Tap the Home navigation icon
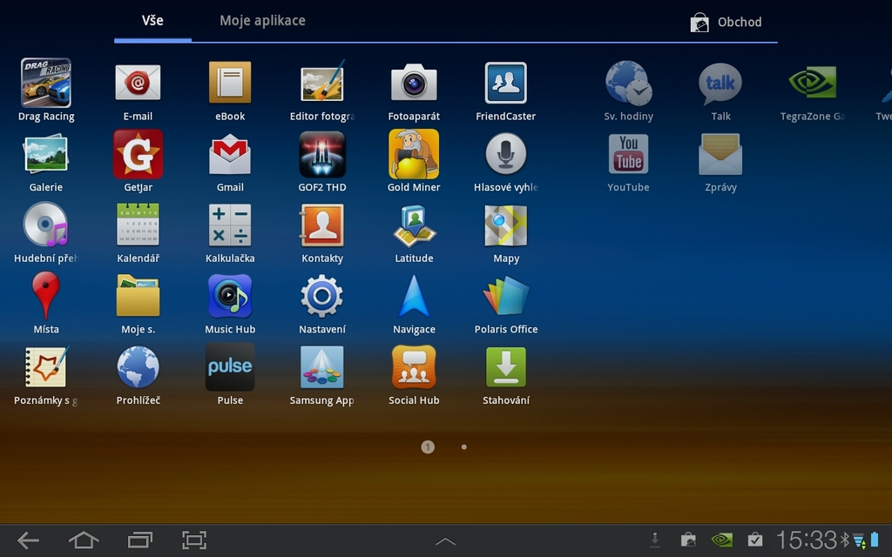The width and height of the screenshot is (892, 557). click(x=84, y=540)
